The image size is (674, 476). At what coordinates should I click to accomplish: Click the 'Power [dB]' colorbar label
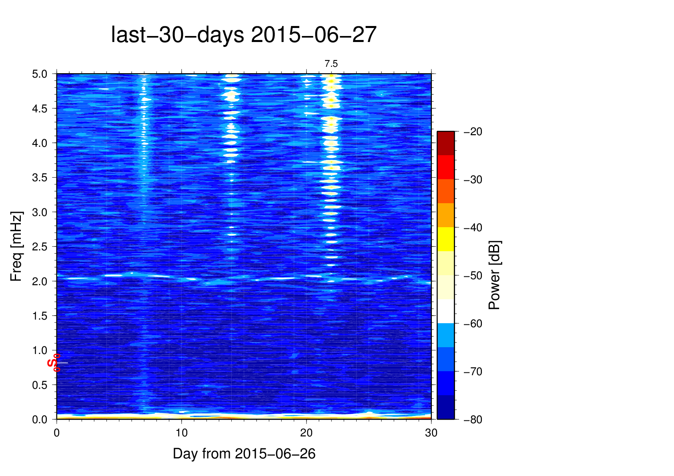tap(494, 275)
